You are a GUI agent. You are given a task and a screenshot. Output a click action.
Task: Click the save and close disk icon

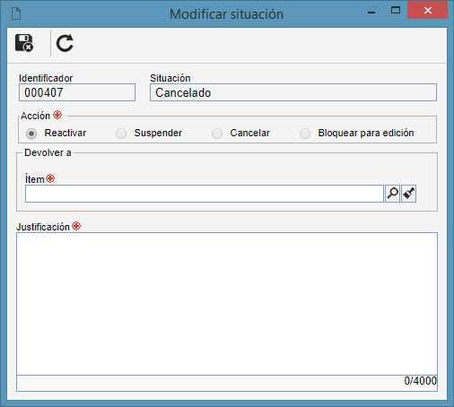[24, 43]
